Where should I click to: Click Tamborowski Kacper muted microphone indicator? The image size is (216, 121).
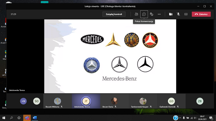coord(151,107)
